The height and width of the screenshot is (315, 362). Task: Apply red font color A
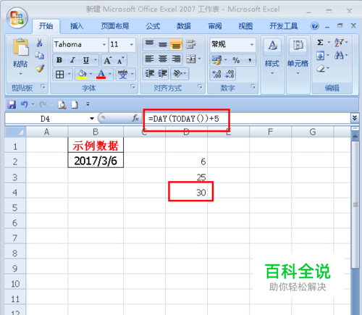tap(101, 75)
